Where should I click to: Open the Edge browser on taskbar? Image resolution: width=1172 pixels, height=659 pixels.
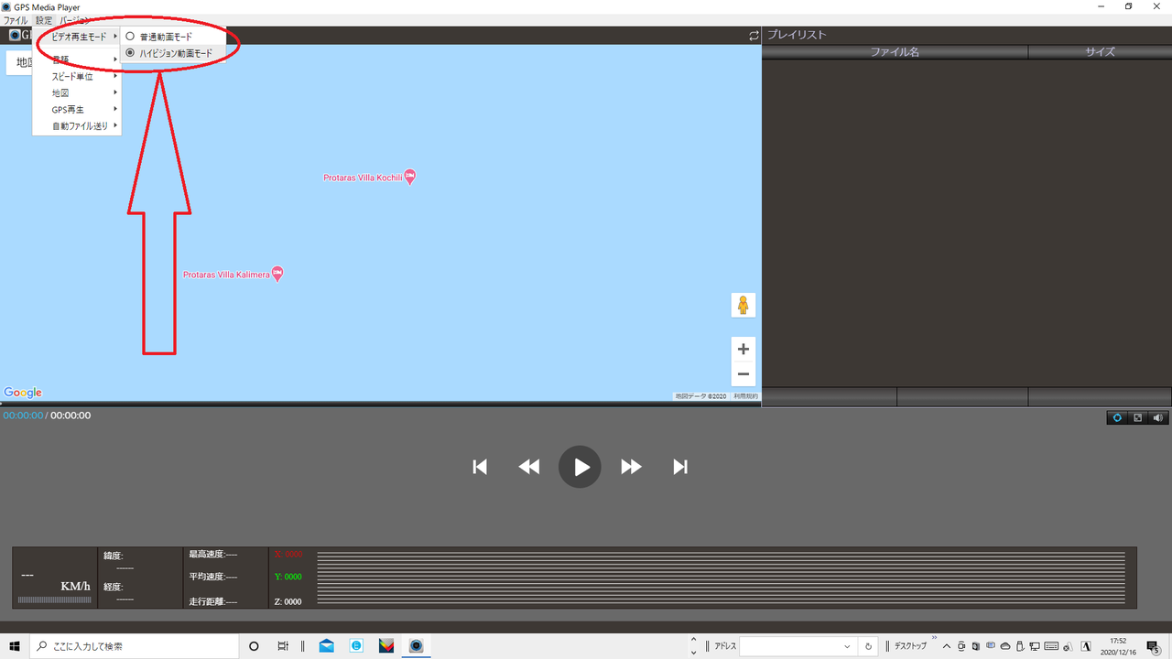[x=356, y=646]
